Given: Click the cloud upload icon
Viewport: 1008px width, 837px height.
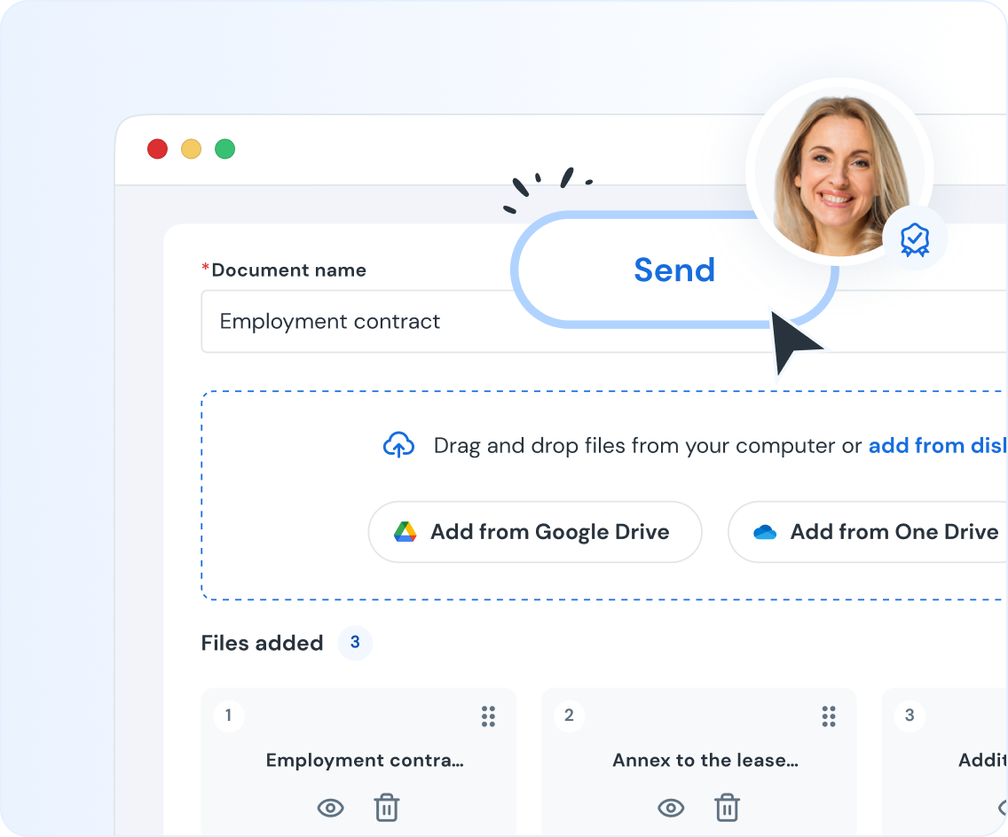Looking at the screenshot, I should [398, 445].
